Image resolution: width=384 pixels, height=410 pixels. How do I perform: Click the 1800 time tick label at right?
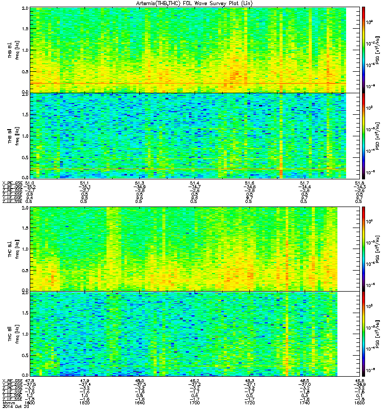click(x=360, y=403)
